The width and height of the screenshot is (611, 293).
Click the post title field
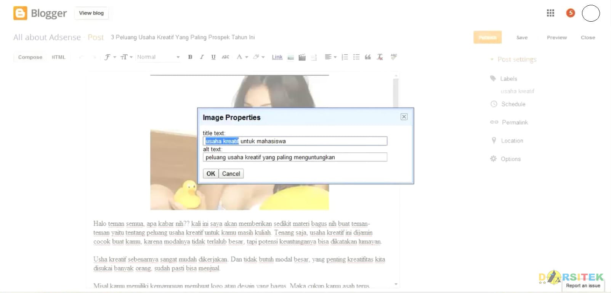coord(183,37)
